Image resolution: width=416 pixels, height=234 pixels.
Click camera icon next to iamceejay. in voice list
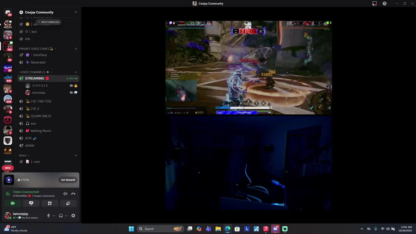pyautogui.click(x=71, y=93)
